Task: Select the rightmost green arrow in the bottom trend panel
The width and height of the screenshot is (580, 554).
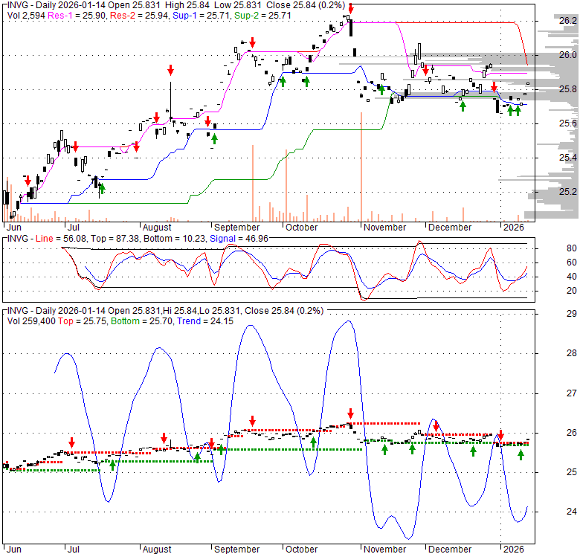Action: point(521,454)
